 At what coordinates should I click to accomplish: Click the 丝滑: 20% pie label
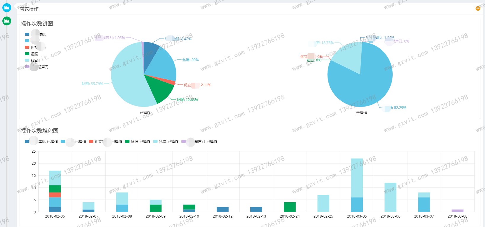tap(191, 60)
